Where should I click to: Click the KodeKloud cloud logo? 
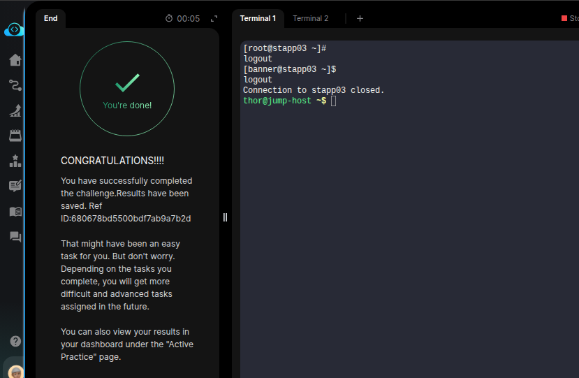click(14, 29)
